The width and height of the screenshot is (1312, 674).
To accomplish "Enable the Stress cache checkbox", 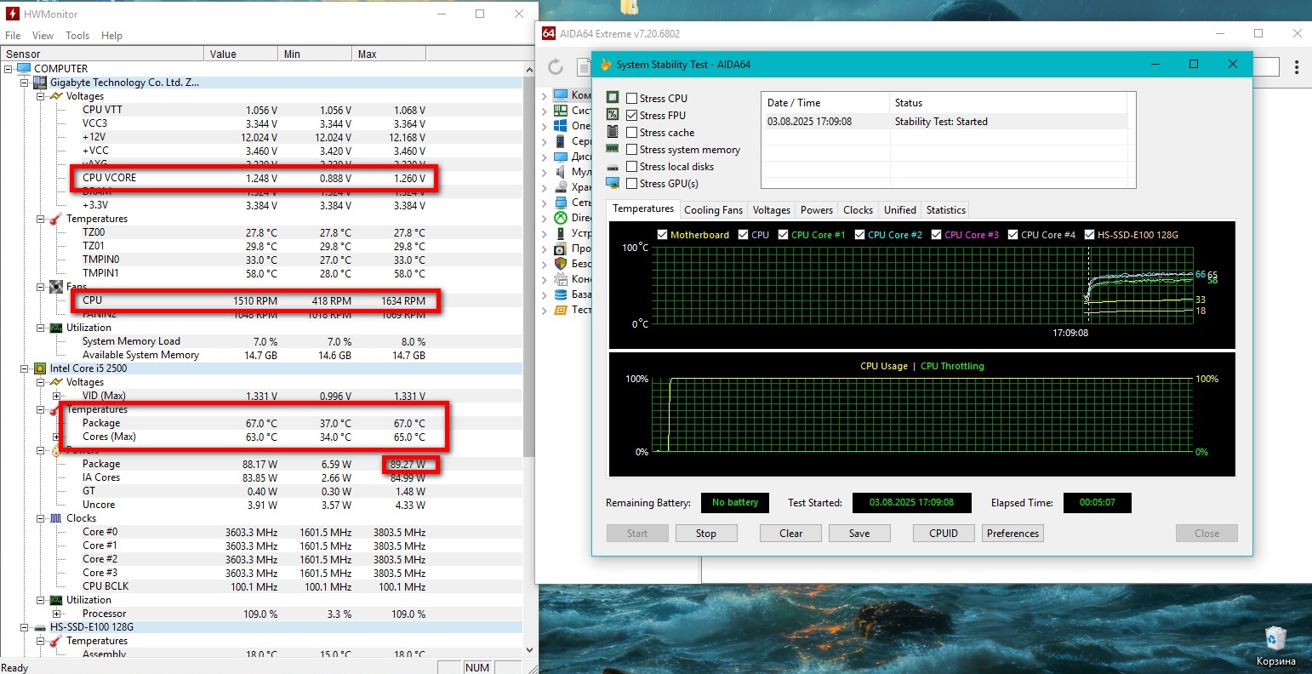I will [631, 133].
